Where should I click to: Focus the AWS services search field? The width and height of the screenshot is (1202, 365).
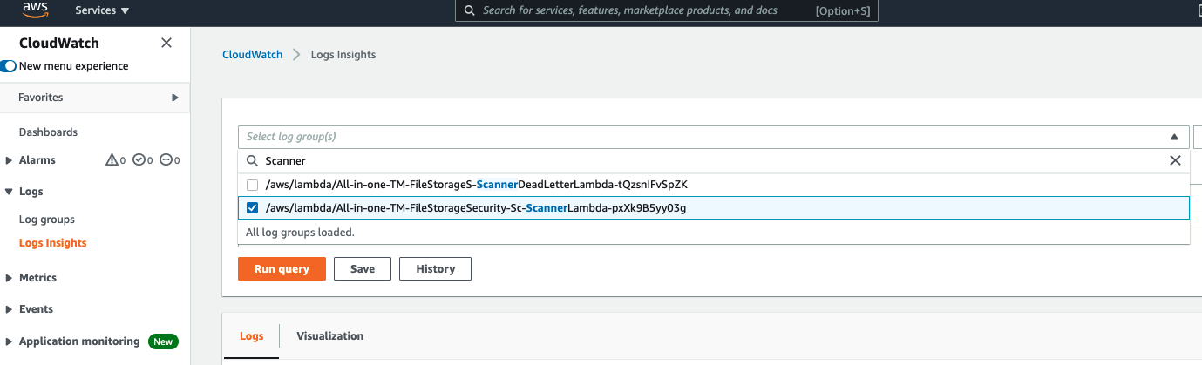click(667, 10)
